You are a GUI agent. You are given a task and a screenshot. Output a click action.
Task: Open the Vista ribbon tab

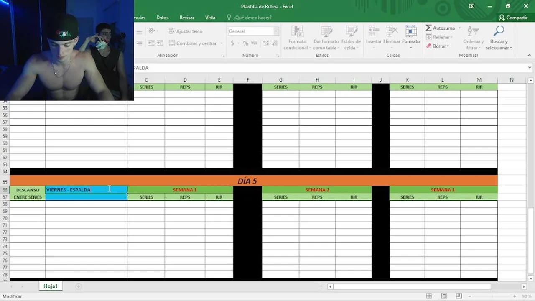click(210, 18)
